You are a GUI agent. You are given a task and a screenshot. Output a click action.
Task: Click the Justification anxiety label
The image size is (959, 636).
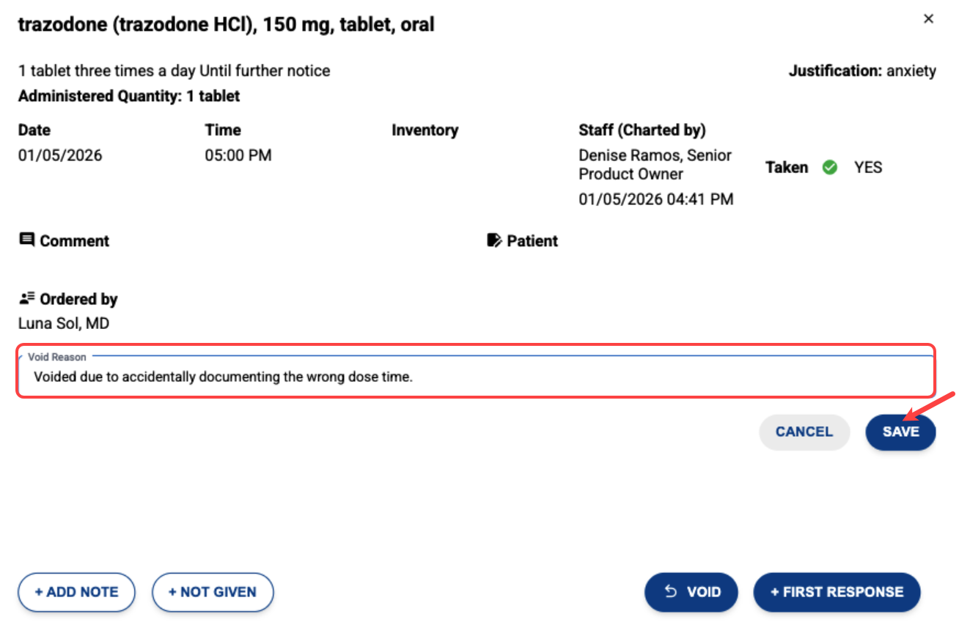[x=862, y=71]
